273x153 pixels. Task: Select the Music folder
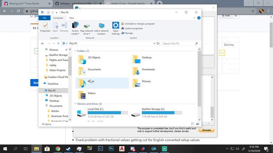[x=102, y=83]
